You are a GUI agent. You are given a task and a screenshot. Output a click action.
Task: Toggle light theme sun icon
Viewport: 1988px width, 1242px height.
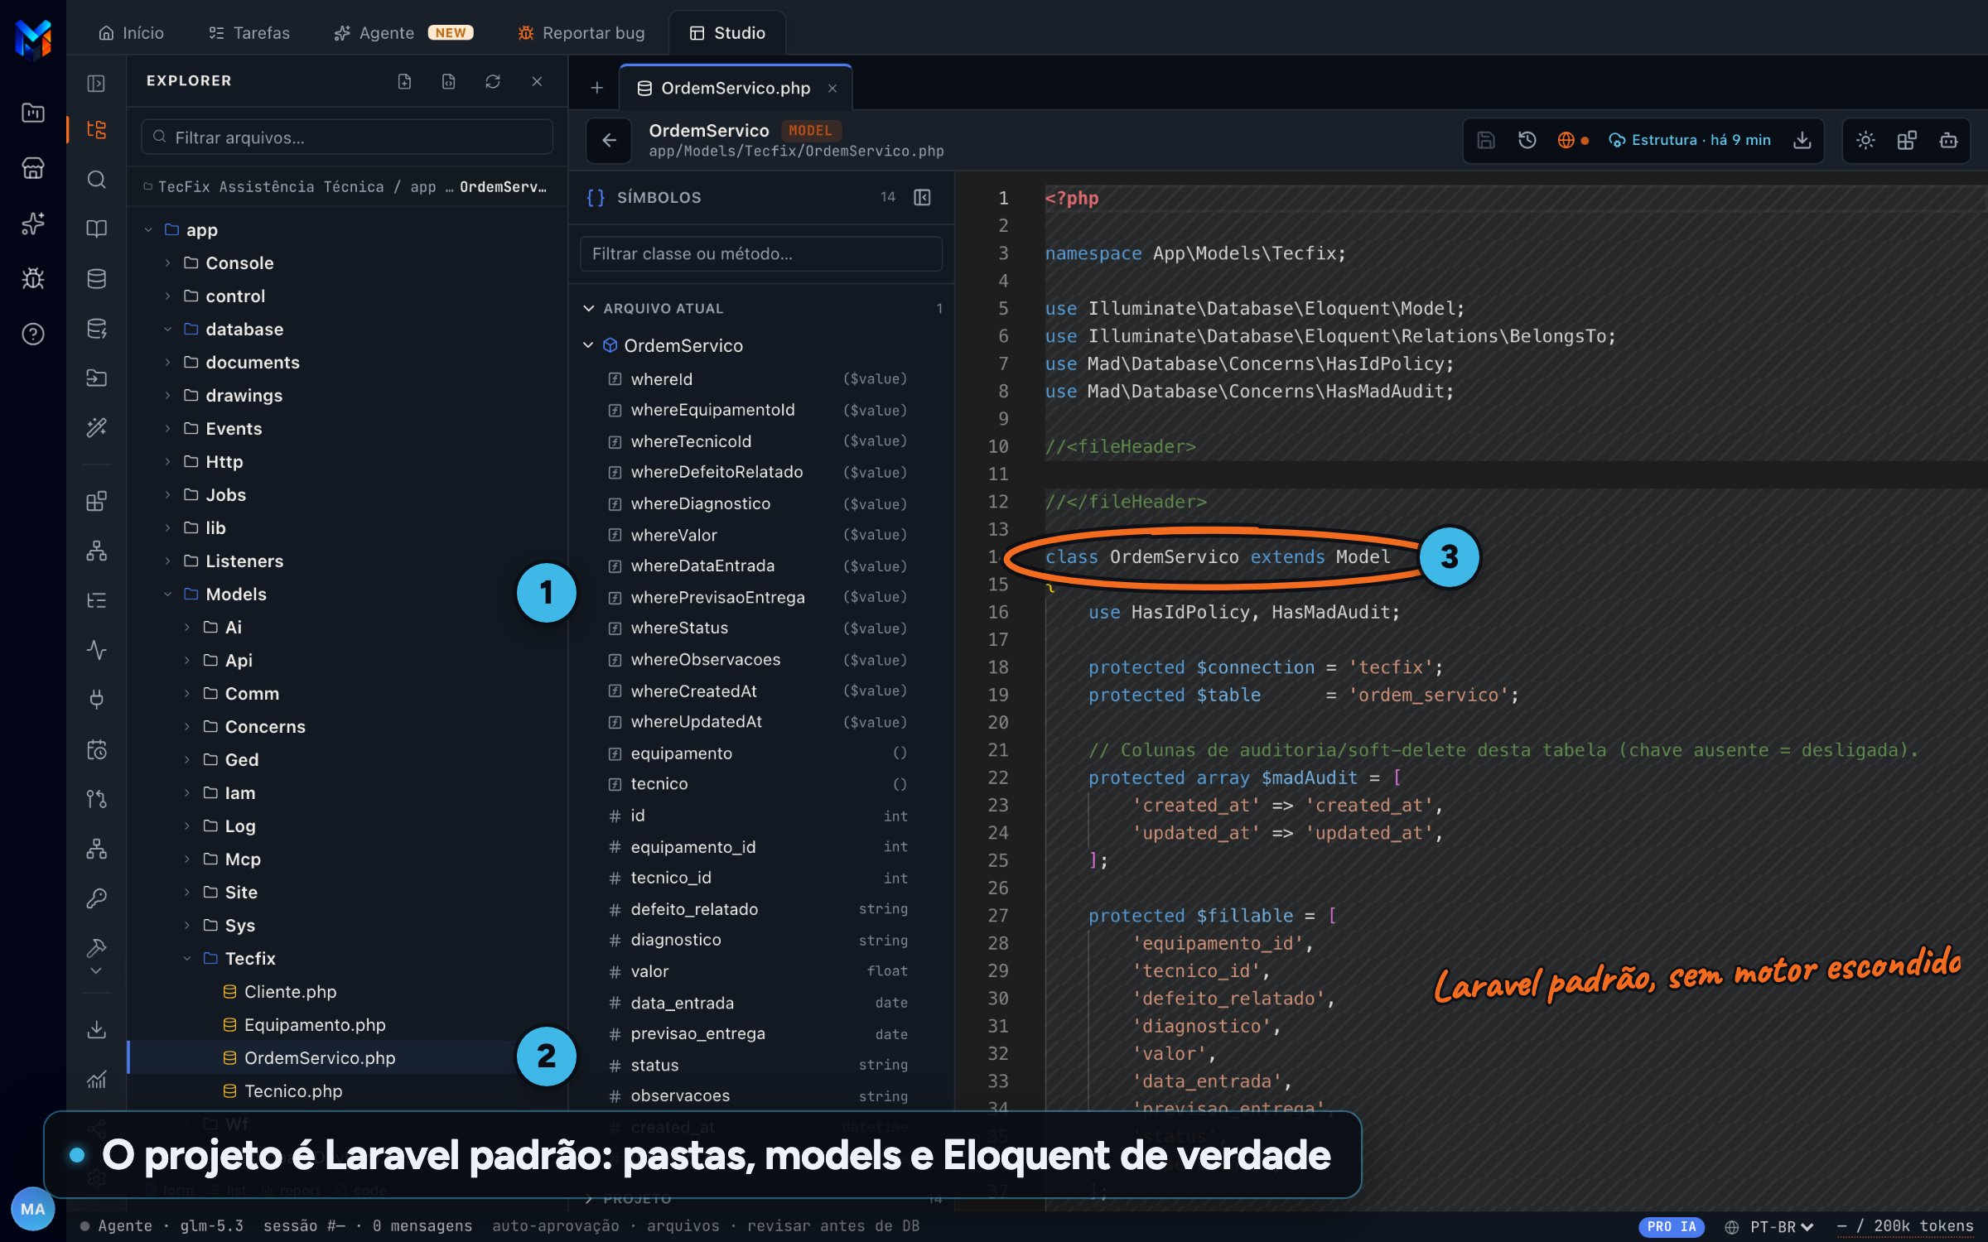tap(1865, 140)
